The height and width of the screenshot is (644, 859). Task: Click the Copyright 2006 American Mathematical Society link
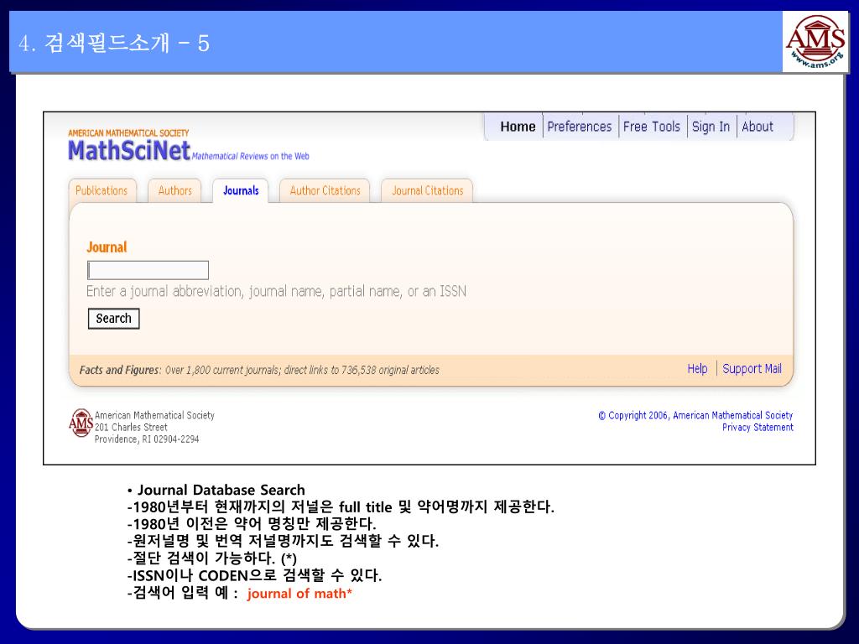[695, 415]
